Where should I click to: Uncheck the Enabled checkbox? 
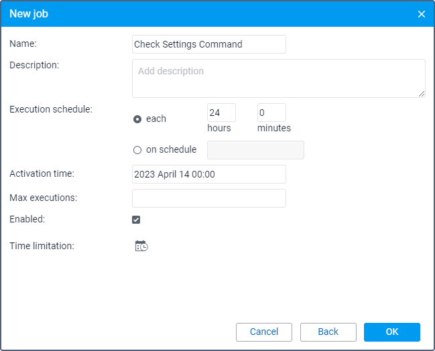coord(136,220)
